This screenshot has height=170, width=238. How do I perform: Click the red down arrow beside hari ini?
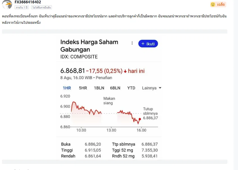pyautogui.click(x=125, y=71)
